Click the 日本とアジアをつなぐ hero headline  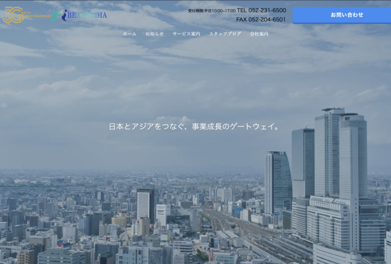click(x=195, y=126)
